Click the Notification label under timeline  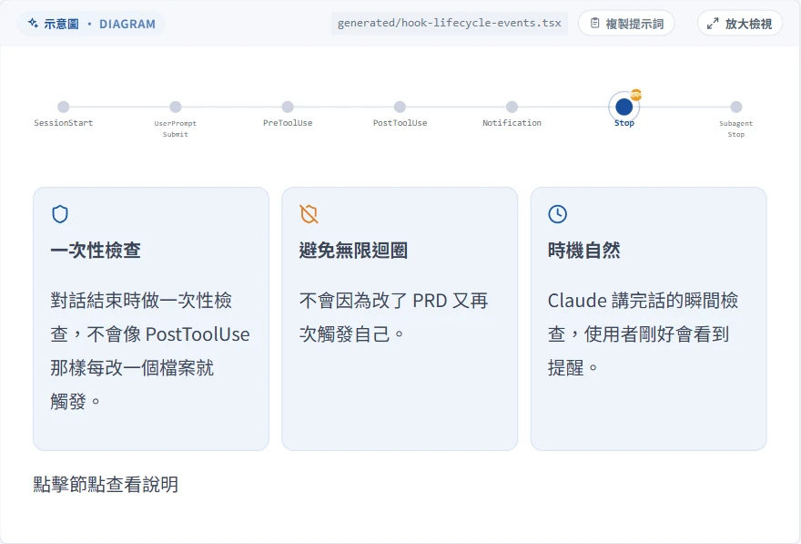(512, 123)
